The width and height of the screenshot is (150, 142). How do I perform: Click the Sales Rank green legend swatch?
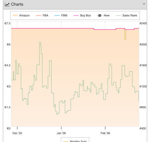click(118, 15)
